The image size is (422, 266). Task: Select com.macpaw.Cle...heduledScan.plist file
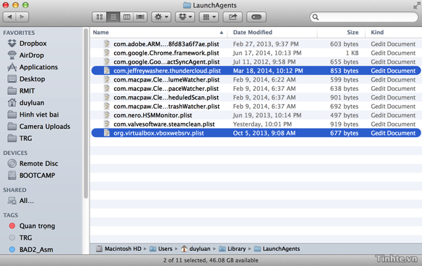click(256, 97)
